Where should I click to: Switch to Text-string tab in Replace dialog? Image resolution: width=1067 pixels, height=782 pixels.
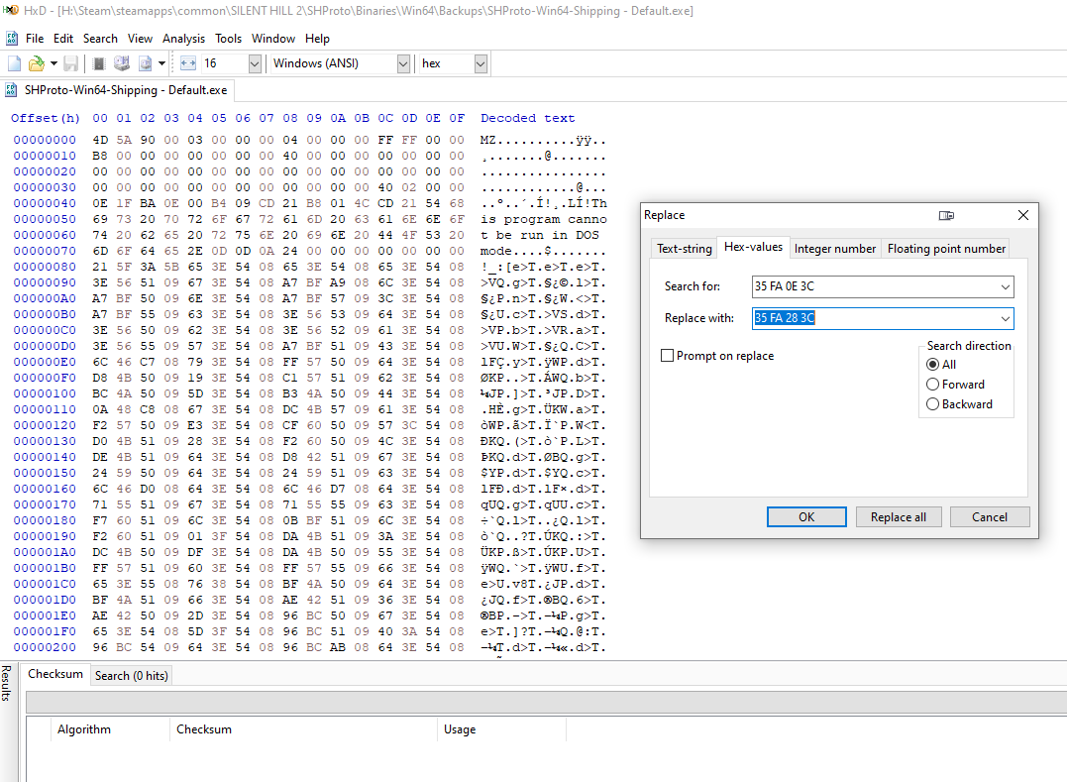pyautogui.click(x=684, y=249)
